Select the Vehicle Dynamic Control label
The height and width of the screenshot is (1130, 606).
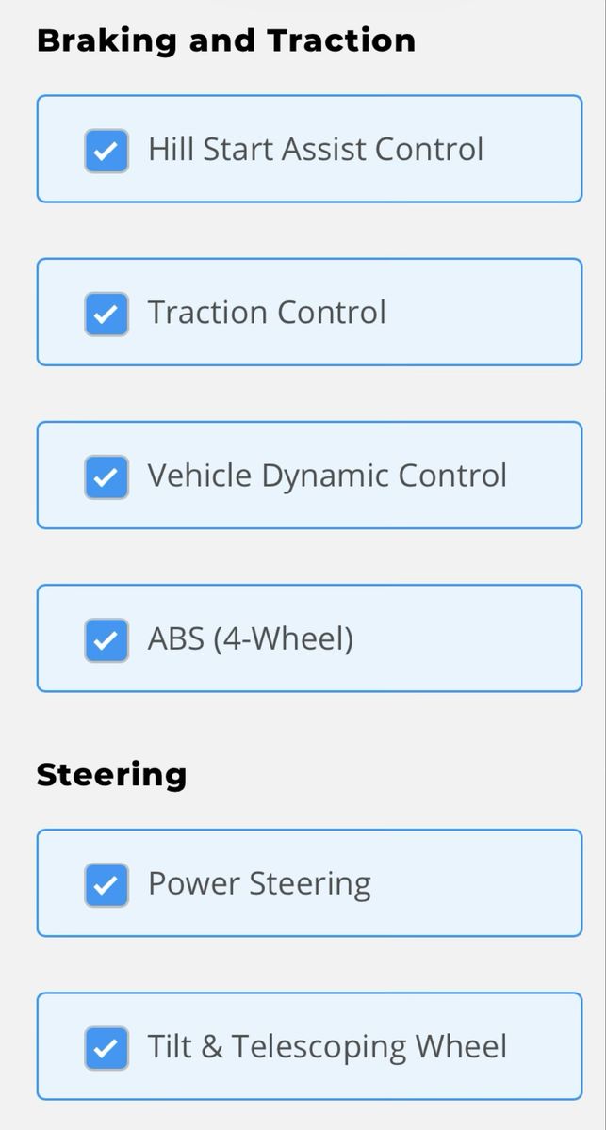[x=326, y=476]
